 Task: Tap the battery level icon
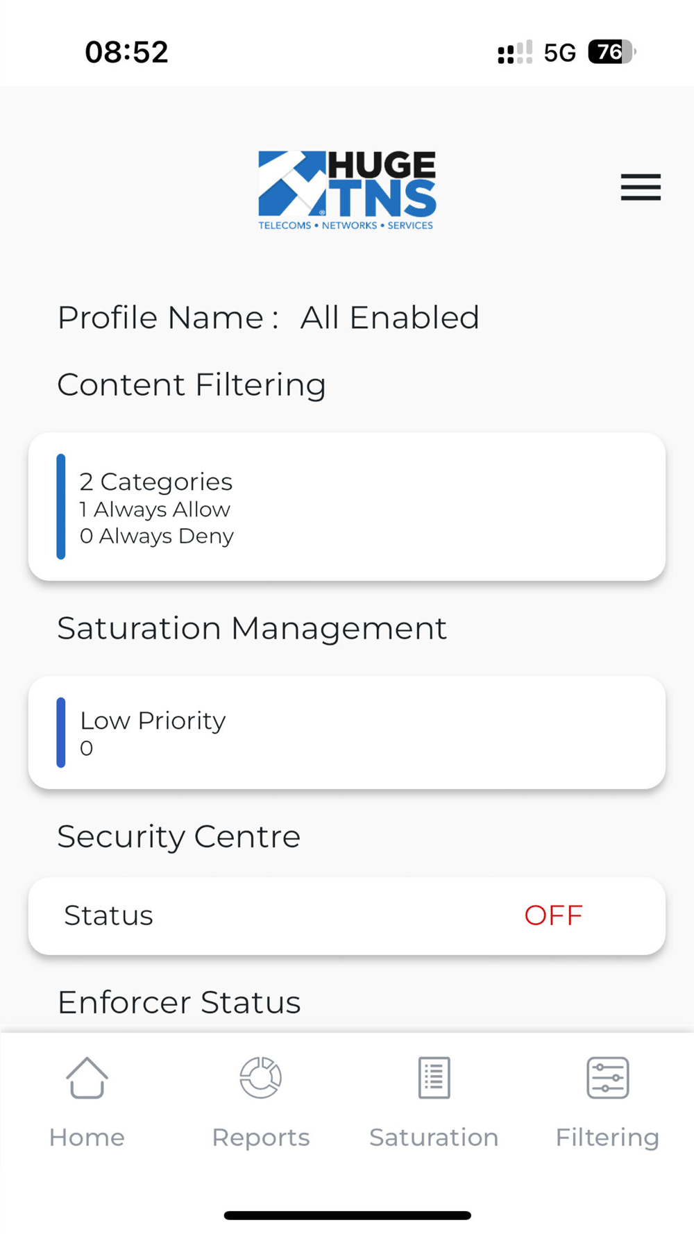(611, 52)
